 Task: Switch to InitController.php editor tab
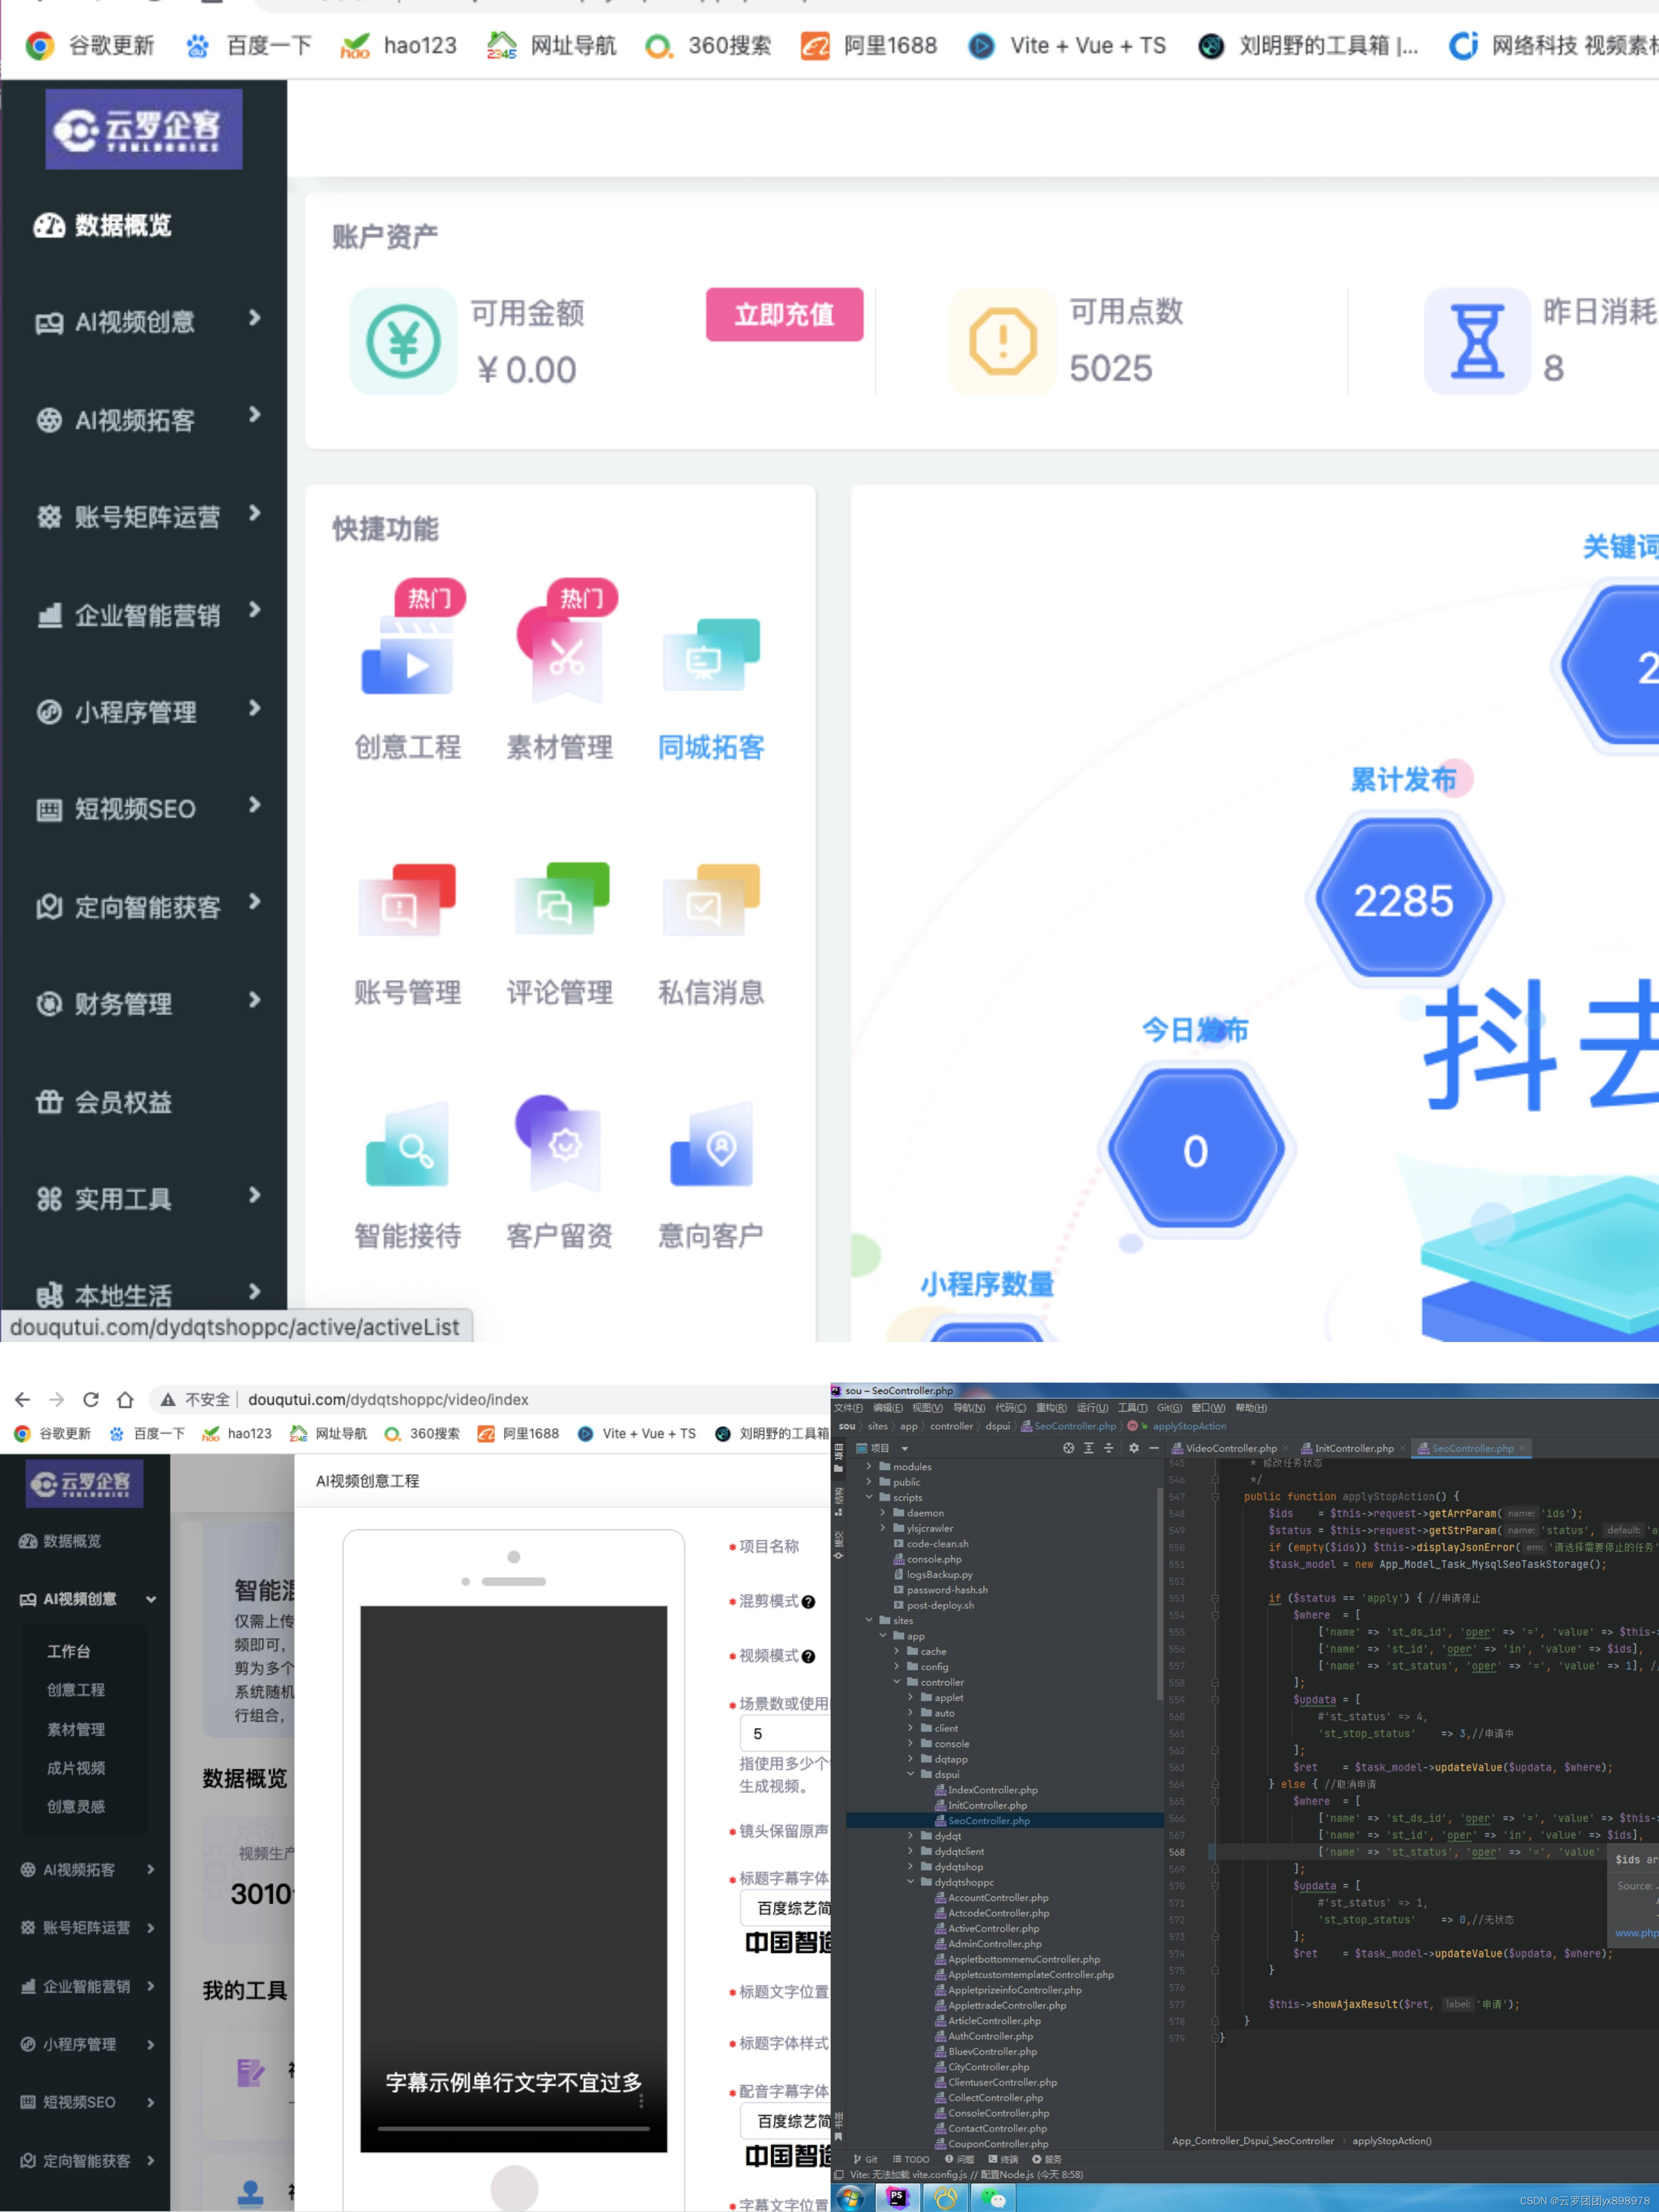(1353, 1448)
